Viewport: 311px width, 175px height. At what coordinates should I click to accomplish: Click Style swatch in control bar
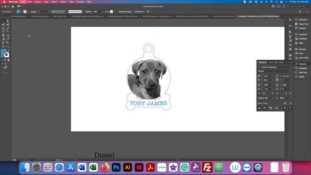coord(111,12)
